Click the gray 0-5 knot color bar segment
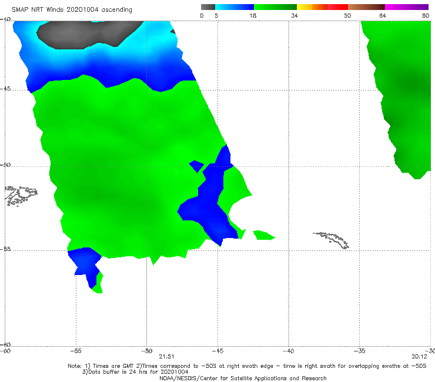Screen dimensions: 435x382 click(208, 7)
